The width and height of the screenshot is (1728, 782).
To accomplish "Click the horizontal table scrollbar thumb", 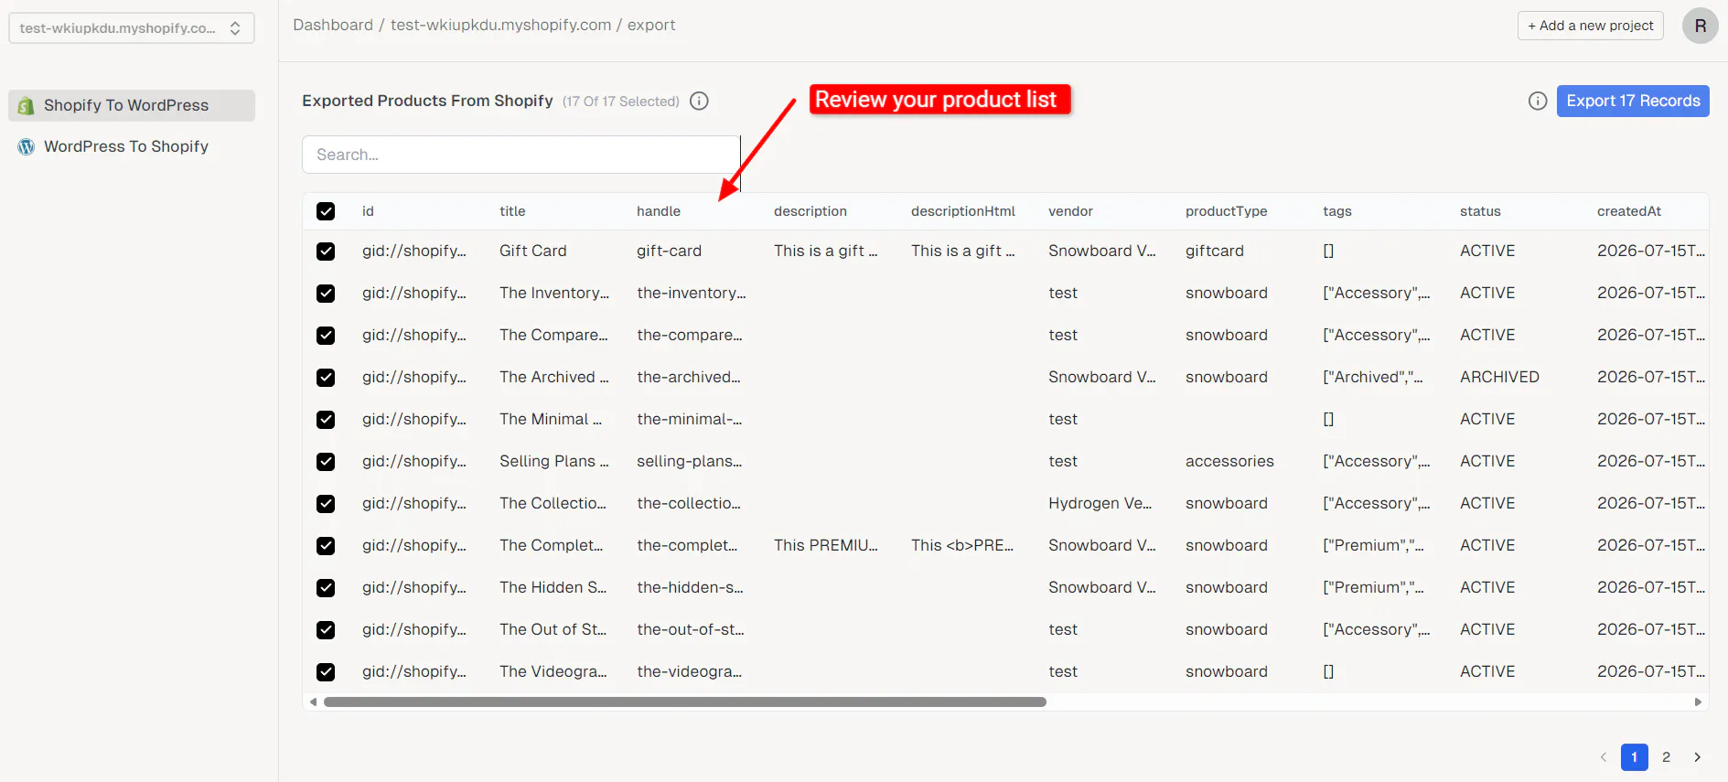I will pos(684,702).
